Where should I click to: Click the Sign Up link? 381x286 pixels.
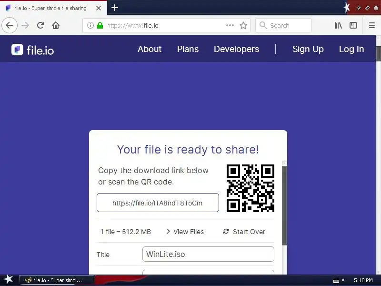pos(308,49)
